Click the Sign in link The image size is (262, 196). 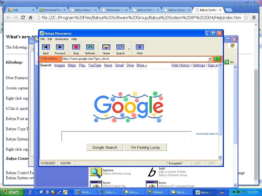pos(213,65)
